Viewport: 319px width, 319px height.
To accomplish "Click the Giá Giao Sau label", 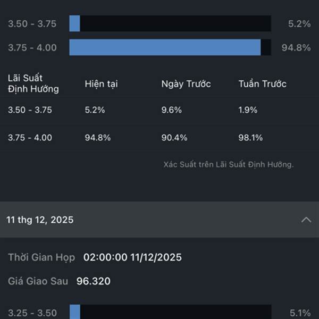I will tap(38, 281).
